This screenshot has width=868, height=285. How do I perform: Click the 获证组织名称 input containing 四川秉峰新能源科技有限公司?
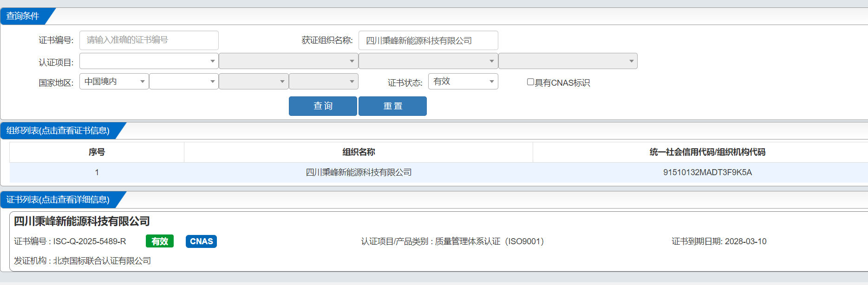pyautogui.click(x=428, y=40)
